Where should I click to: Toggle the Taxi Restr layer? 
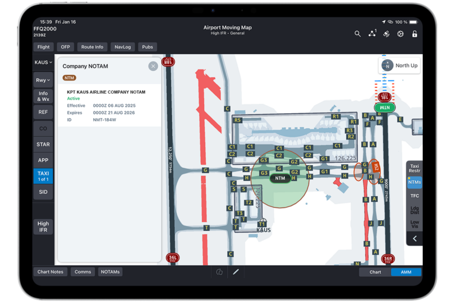(x=414, y=168)
